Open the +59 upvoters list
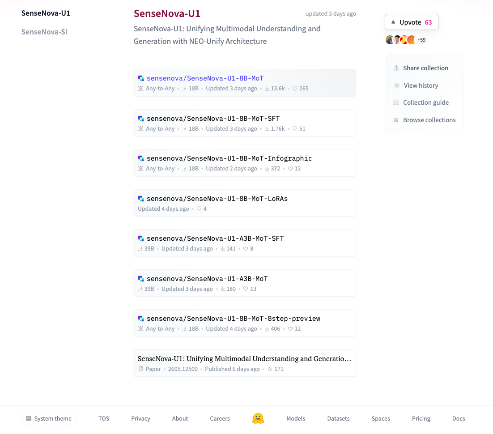493x434 pixels. [421, 40]
